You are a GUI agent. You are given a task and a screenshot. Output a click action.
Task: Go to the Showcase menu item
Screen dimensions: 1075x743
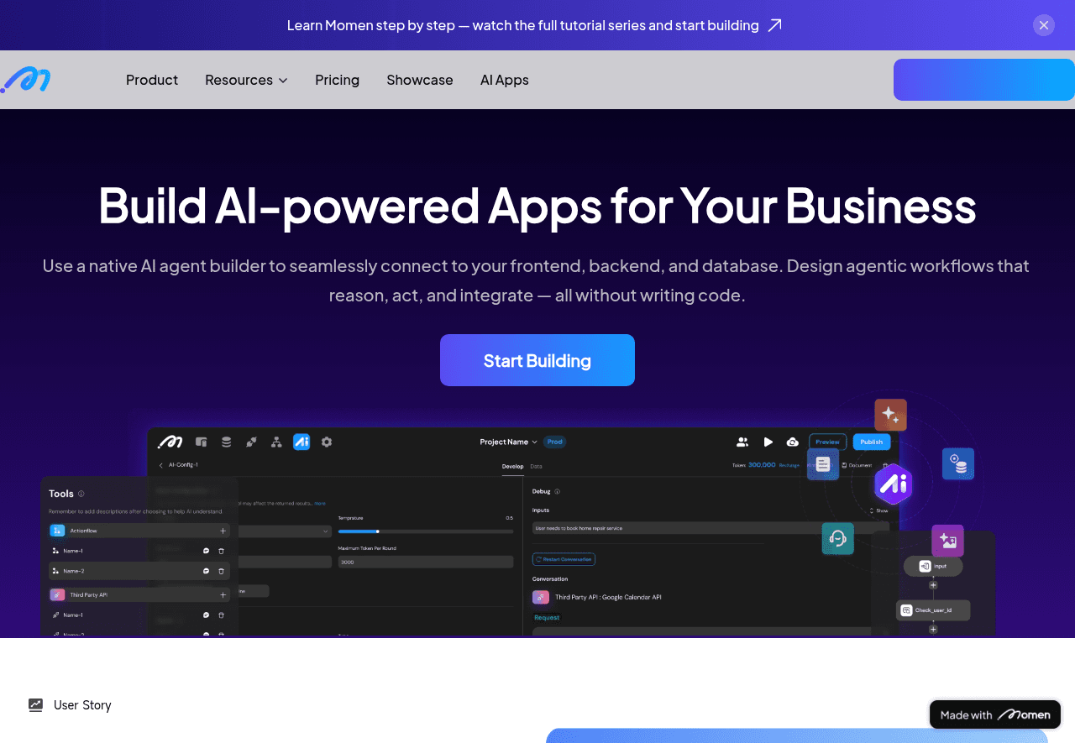[x=419, y=80]
